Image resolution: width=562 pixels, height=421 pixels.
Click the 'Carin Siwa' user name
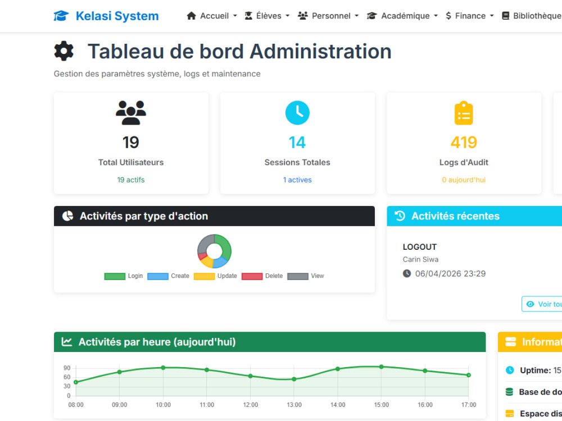(420, 259)
